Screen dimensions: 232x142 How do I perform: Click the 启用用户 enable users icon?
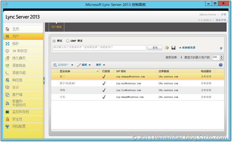point(55,65)
